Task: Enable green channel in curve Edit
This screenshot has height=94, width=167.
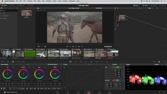Action: pos(118,67)
